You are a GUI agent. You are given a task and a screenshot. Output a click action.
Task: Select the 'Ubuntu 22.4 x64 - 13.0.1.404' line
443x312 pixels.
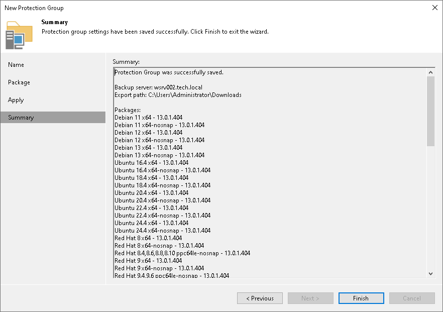[152, 208]
